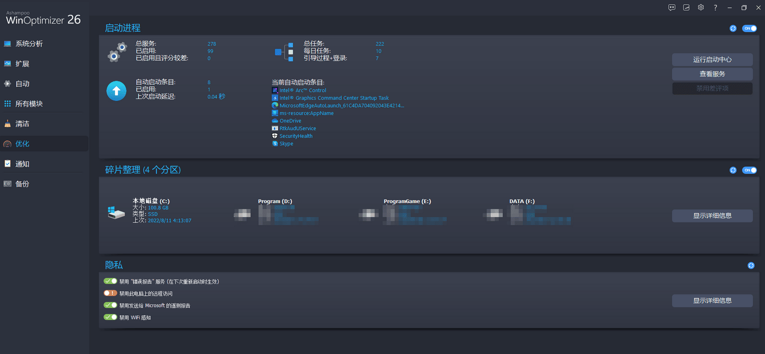Select the 优化 sidebar item
765x354 pixels.
click(44, 144)
